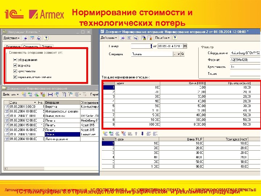The height and width of the screenshot is (196, 261).
Task: Click the find-in-list icon in the Операции Печать toolbar
Action: point(25,38)
